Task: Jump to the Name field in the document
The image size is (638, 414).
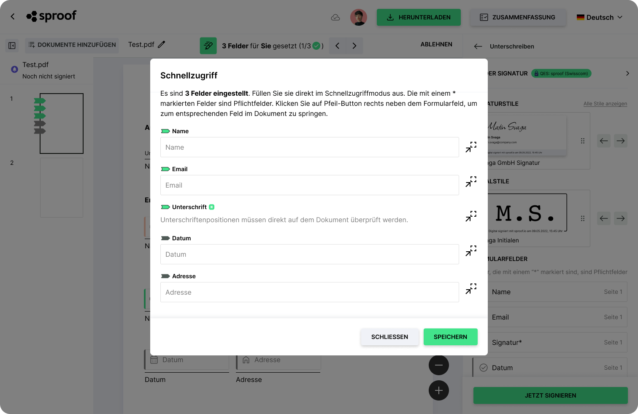Action: [471, 147]
